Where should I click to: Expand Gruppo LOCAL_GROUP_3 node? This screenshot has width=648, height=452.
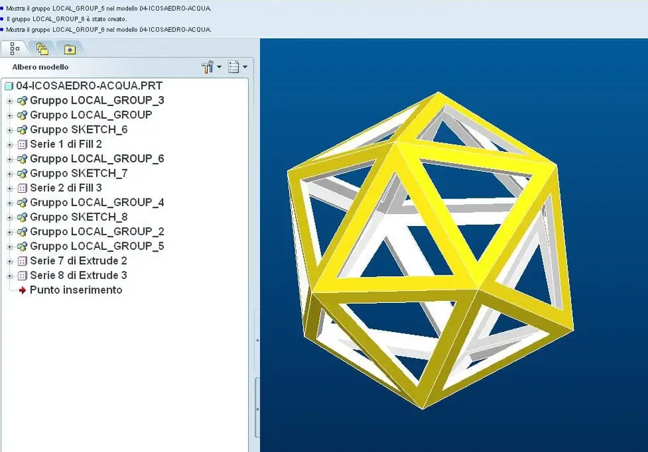click(x=9, y=101)
